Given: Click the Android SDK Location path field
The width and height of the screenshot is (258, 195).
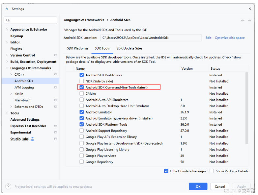Looking at the screenshot, I should pos(151,38).
